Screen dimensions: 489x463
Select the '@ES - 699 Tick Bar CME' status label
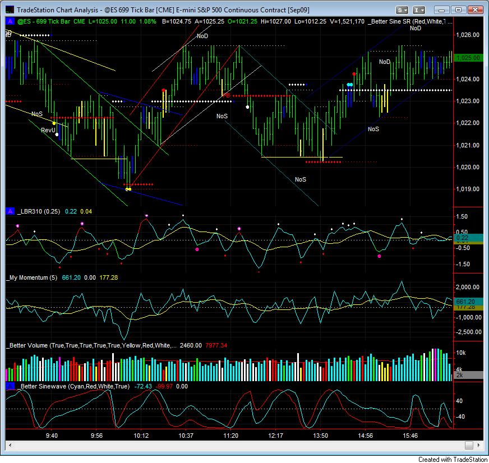coord(51,21)
